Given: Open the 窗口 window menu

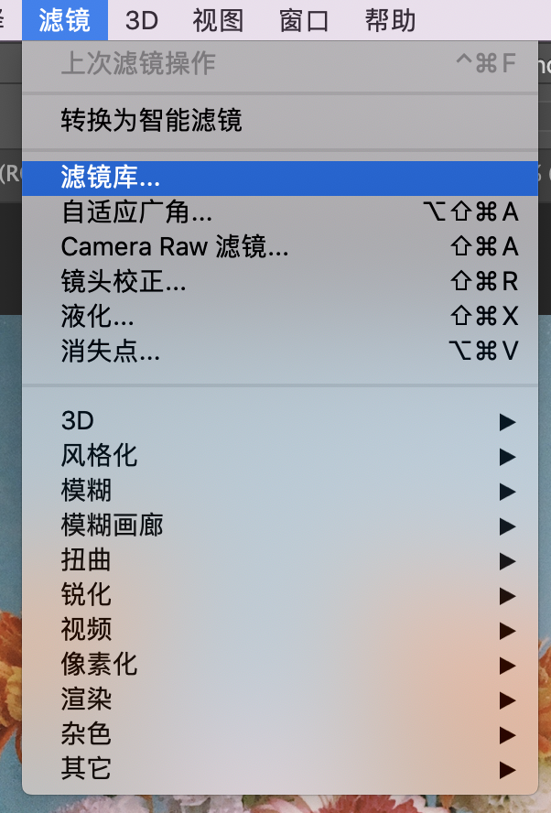Looking at the screenshot, I should [x=304, y=19].
